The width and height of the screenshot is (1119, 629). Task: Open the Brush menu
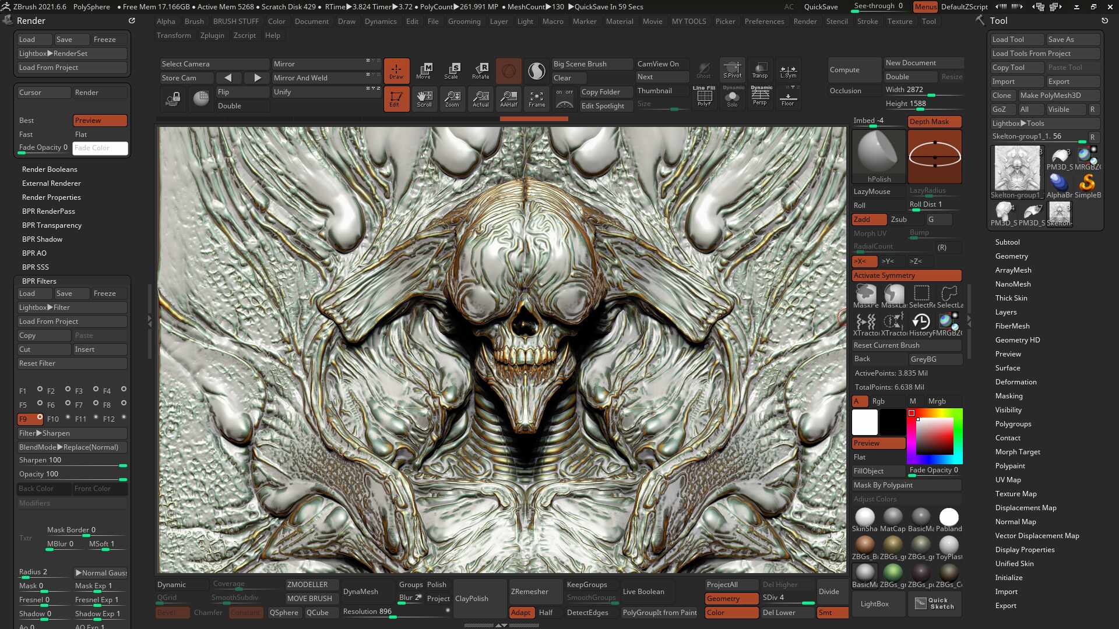[x=194, y=22]
